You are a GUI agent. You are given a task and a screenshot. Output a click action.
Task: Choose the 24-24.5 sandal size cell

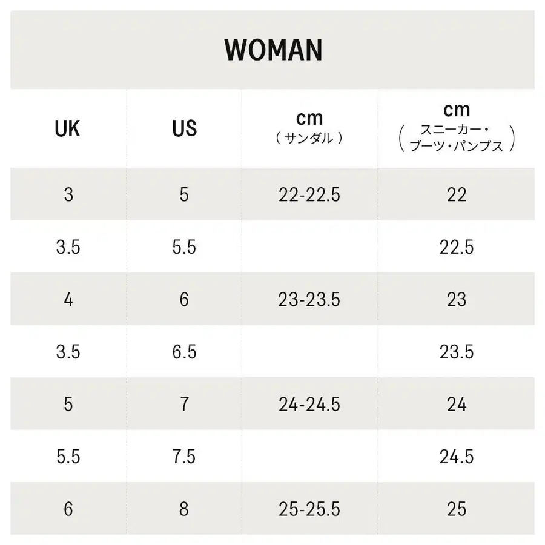click(309, 404)
